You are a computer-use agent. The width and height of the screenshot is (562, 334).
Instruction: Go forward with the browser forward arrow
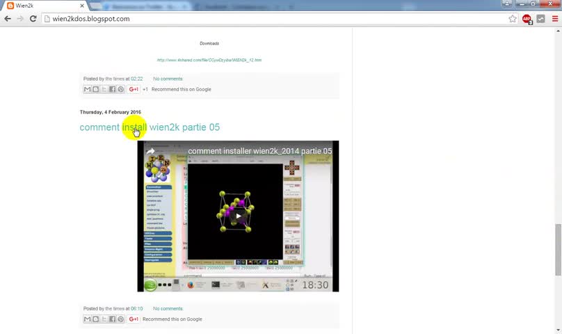pyautogui.click(x=20, y=19)
